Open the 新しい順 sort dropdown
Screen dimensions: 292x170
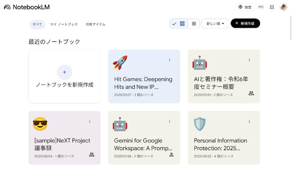tap(215, 24)
